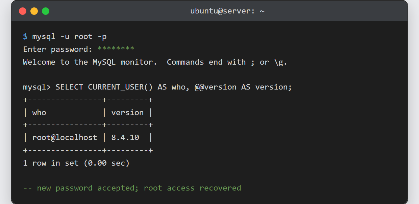The image size is (419, 204).
Task: Click the masked password asterisks
Action: click(x=116, y=49)
